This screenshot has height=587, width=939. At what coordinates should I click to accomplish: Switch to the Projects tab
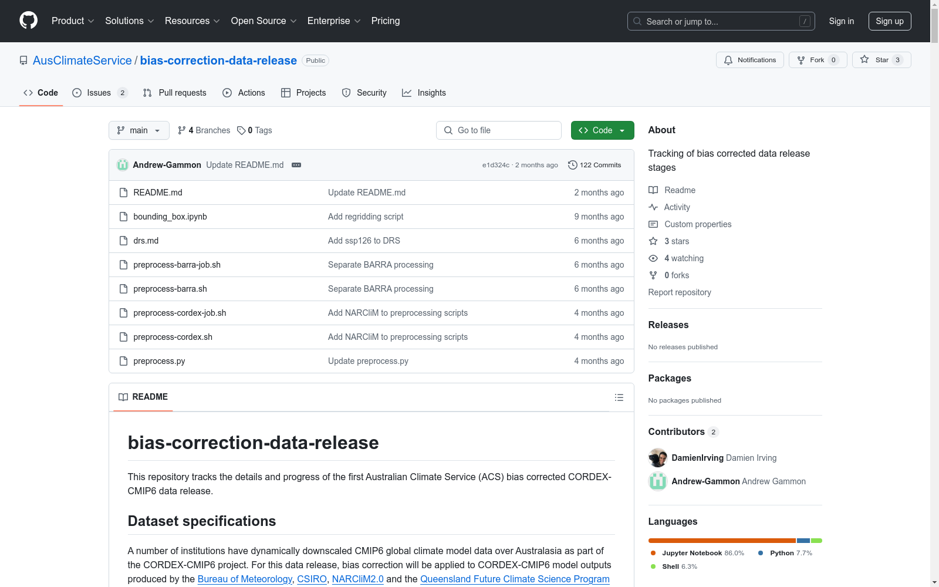(303, 93)
